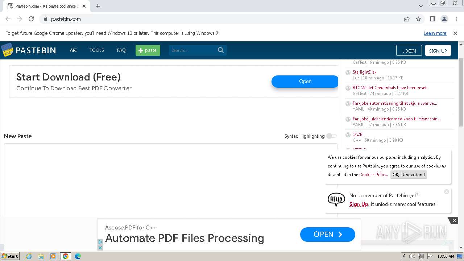
Task: Launch Internet Explorer from taskbar
Action: 29,256
